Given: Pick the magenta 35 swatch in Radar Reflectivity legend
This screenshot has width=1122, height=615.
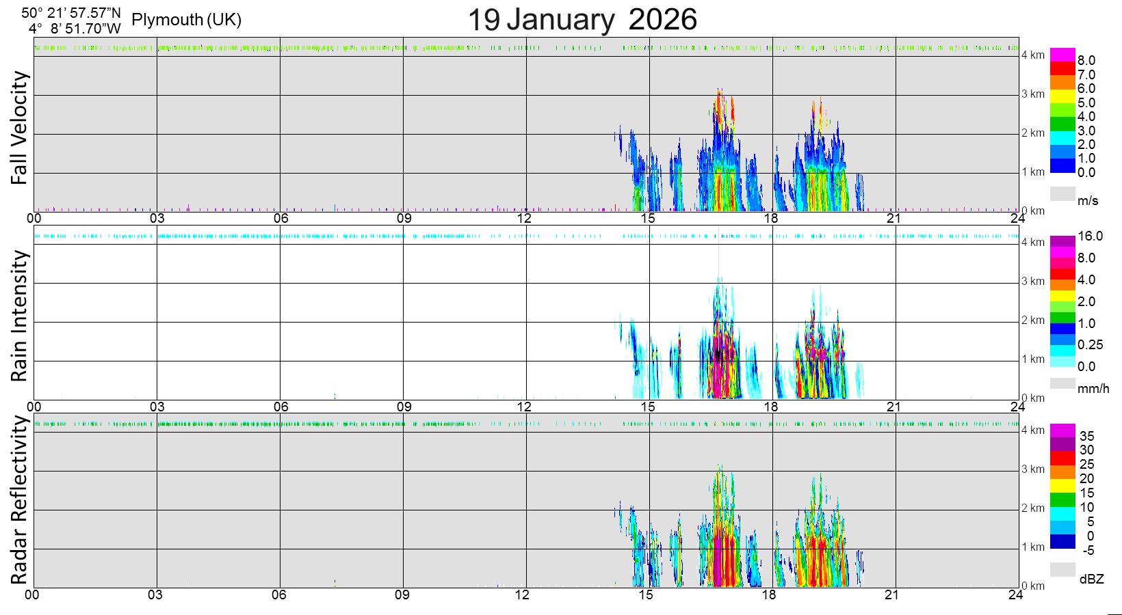Looking at the screenshot, I should [1062, 430].
